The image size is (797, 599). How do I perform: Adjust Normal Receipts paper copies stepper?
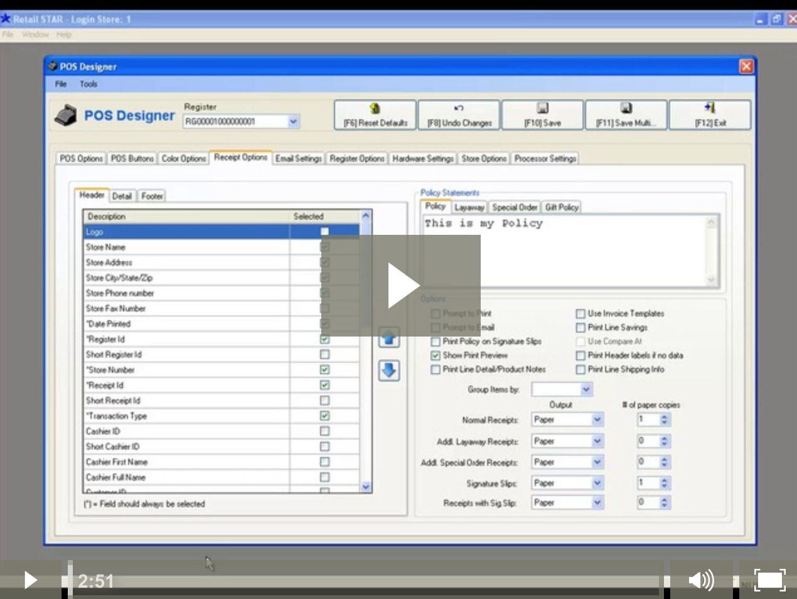click(664, 419)
